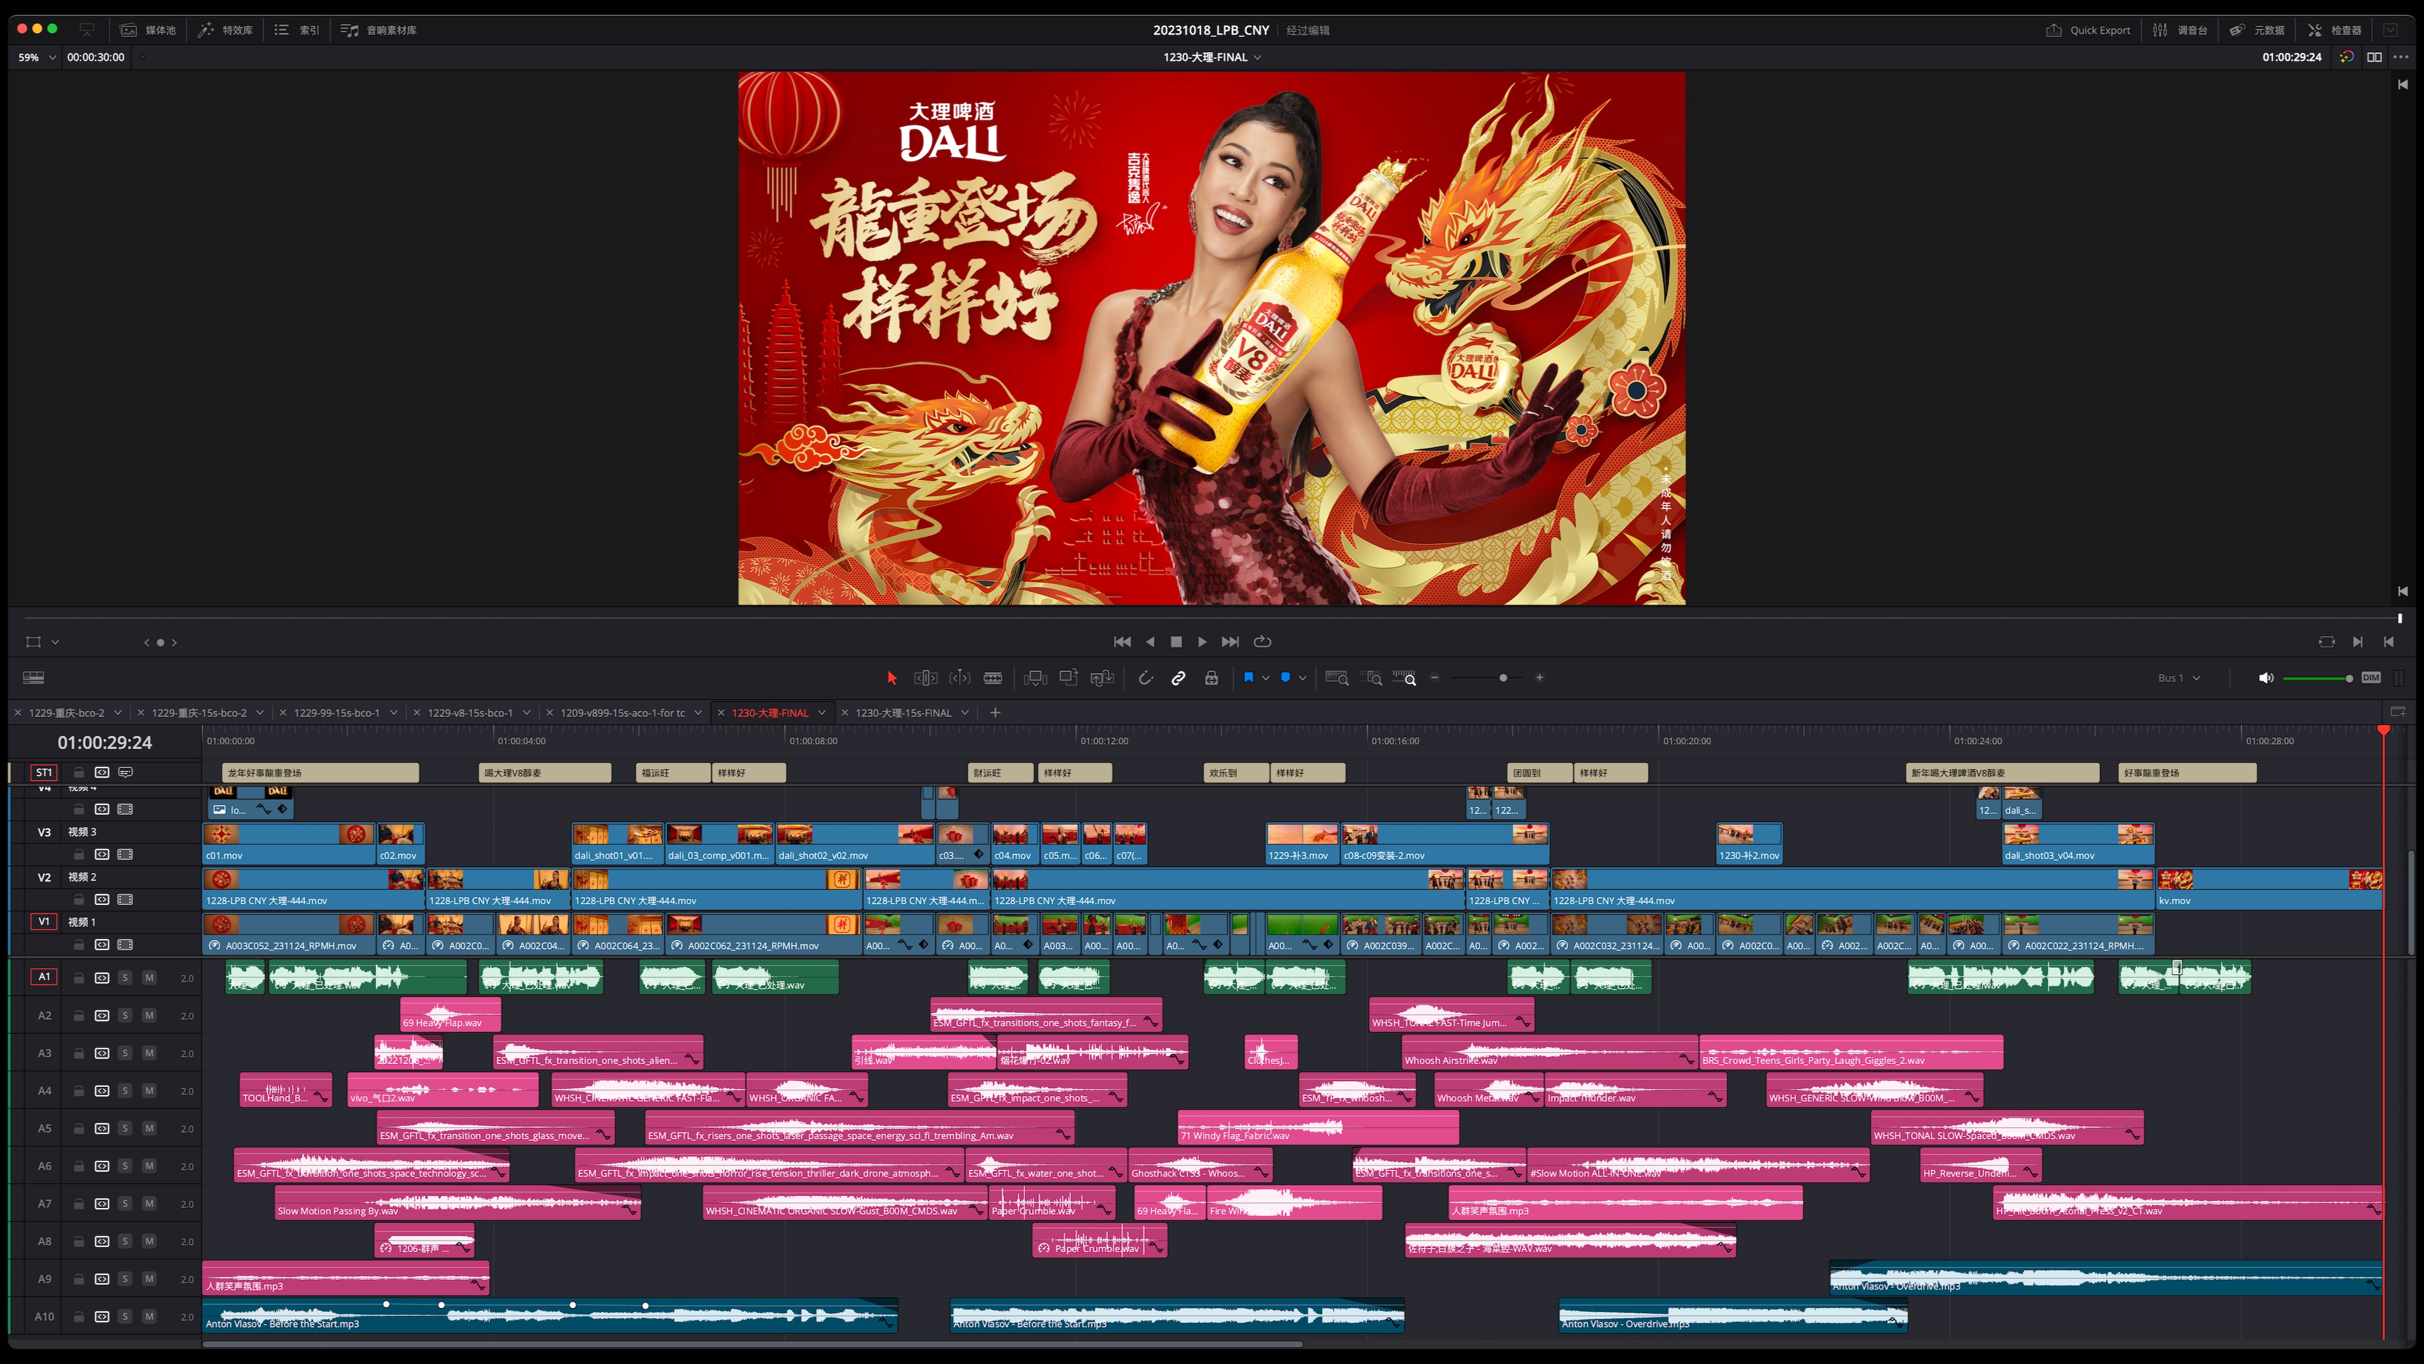Play in reverse button
Image resolution: width=2424 pixels, height=1364 pixels.
tap(1150, 642)
